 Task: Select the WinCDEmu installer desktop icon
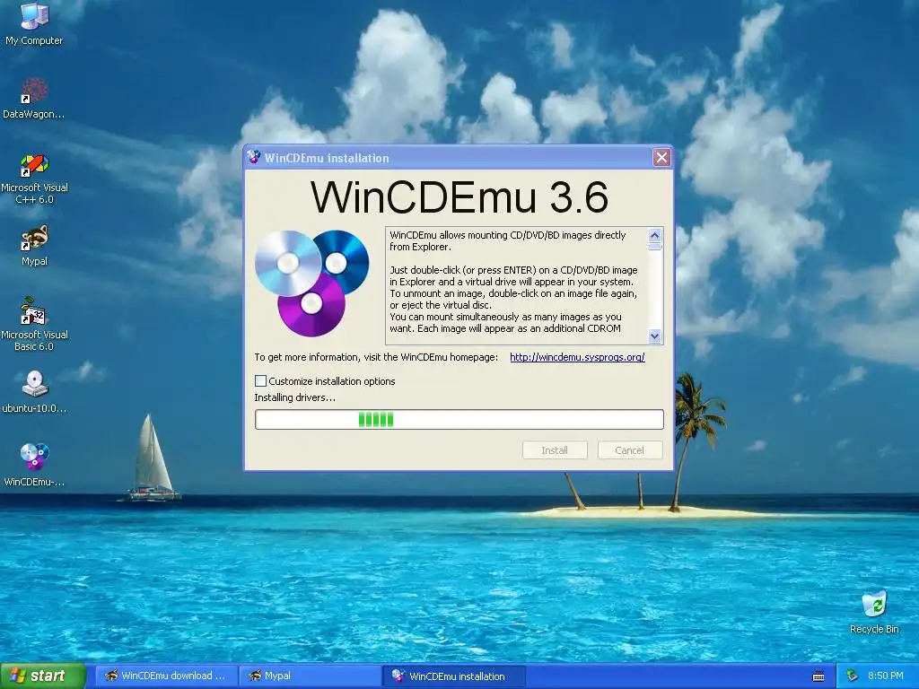coord(34,465)
